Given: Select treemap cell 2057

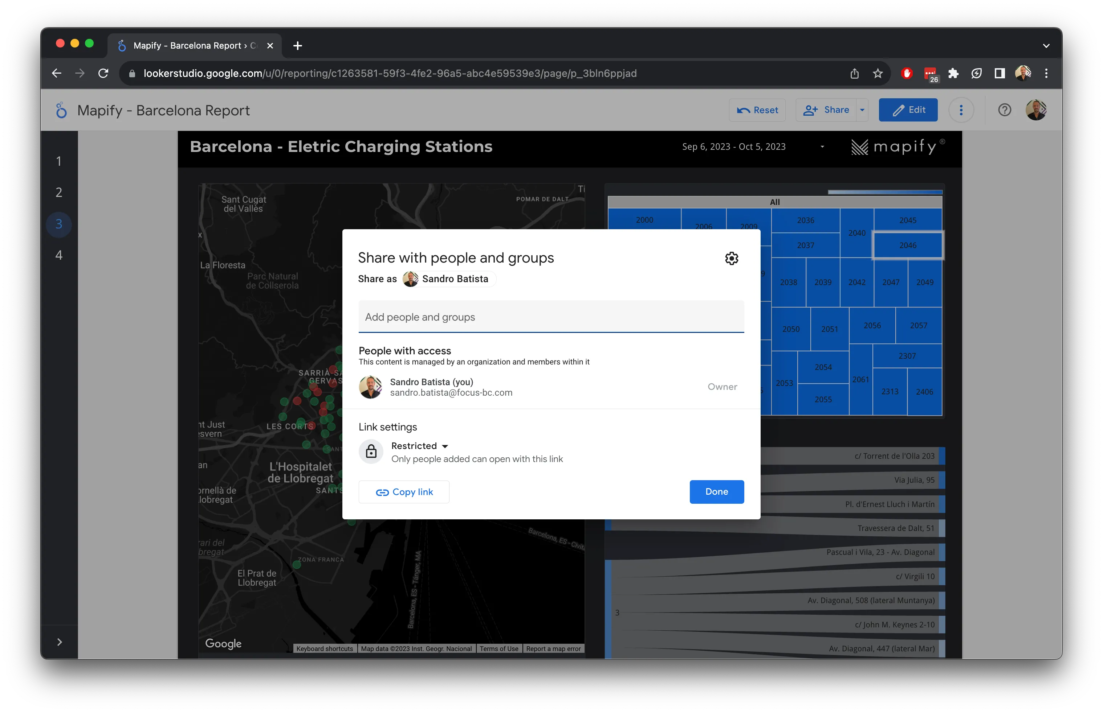Looking at the screenshot, I should (x=918, y=325).
